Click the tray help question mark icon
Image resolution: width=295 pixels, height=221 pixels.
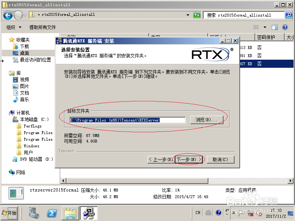click(218, 213)
